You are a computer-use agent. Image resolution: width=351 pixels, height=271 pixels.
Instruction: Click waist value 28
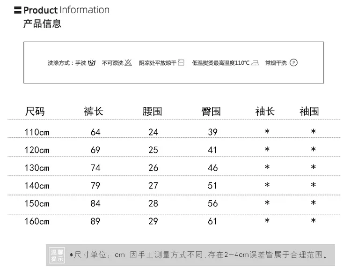[154, 203]
